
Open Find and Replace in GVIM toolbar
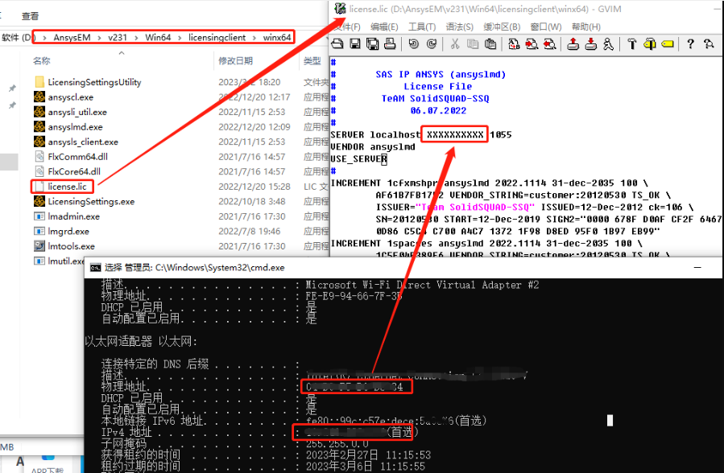[514, 43]
